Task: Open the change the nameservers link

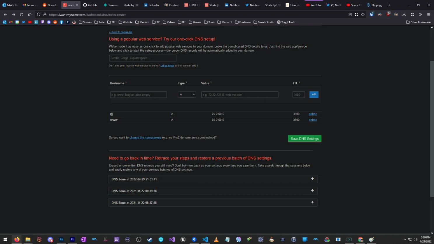Action: (x=145, y=137)
